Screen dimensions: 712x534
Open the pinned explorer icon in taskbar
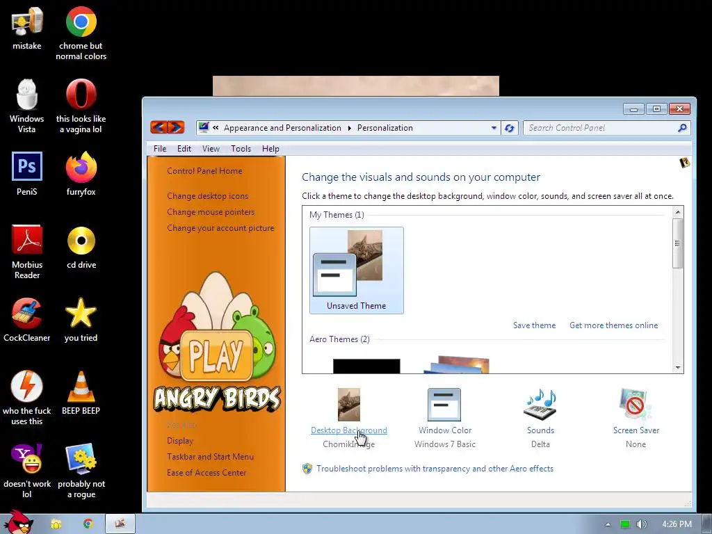click(x=56, y=524)
